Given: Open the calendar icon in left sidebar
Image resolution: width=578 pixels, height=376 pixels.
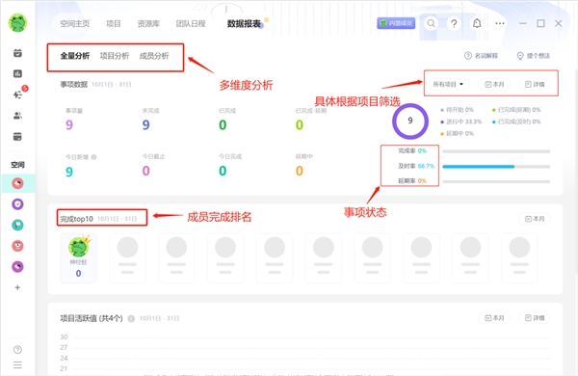Looking at the screenshot, I should [x=17, y=53].
